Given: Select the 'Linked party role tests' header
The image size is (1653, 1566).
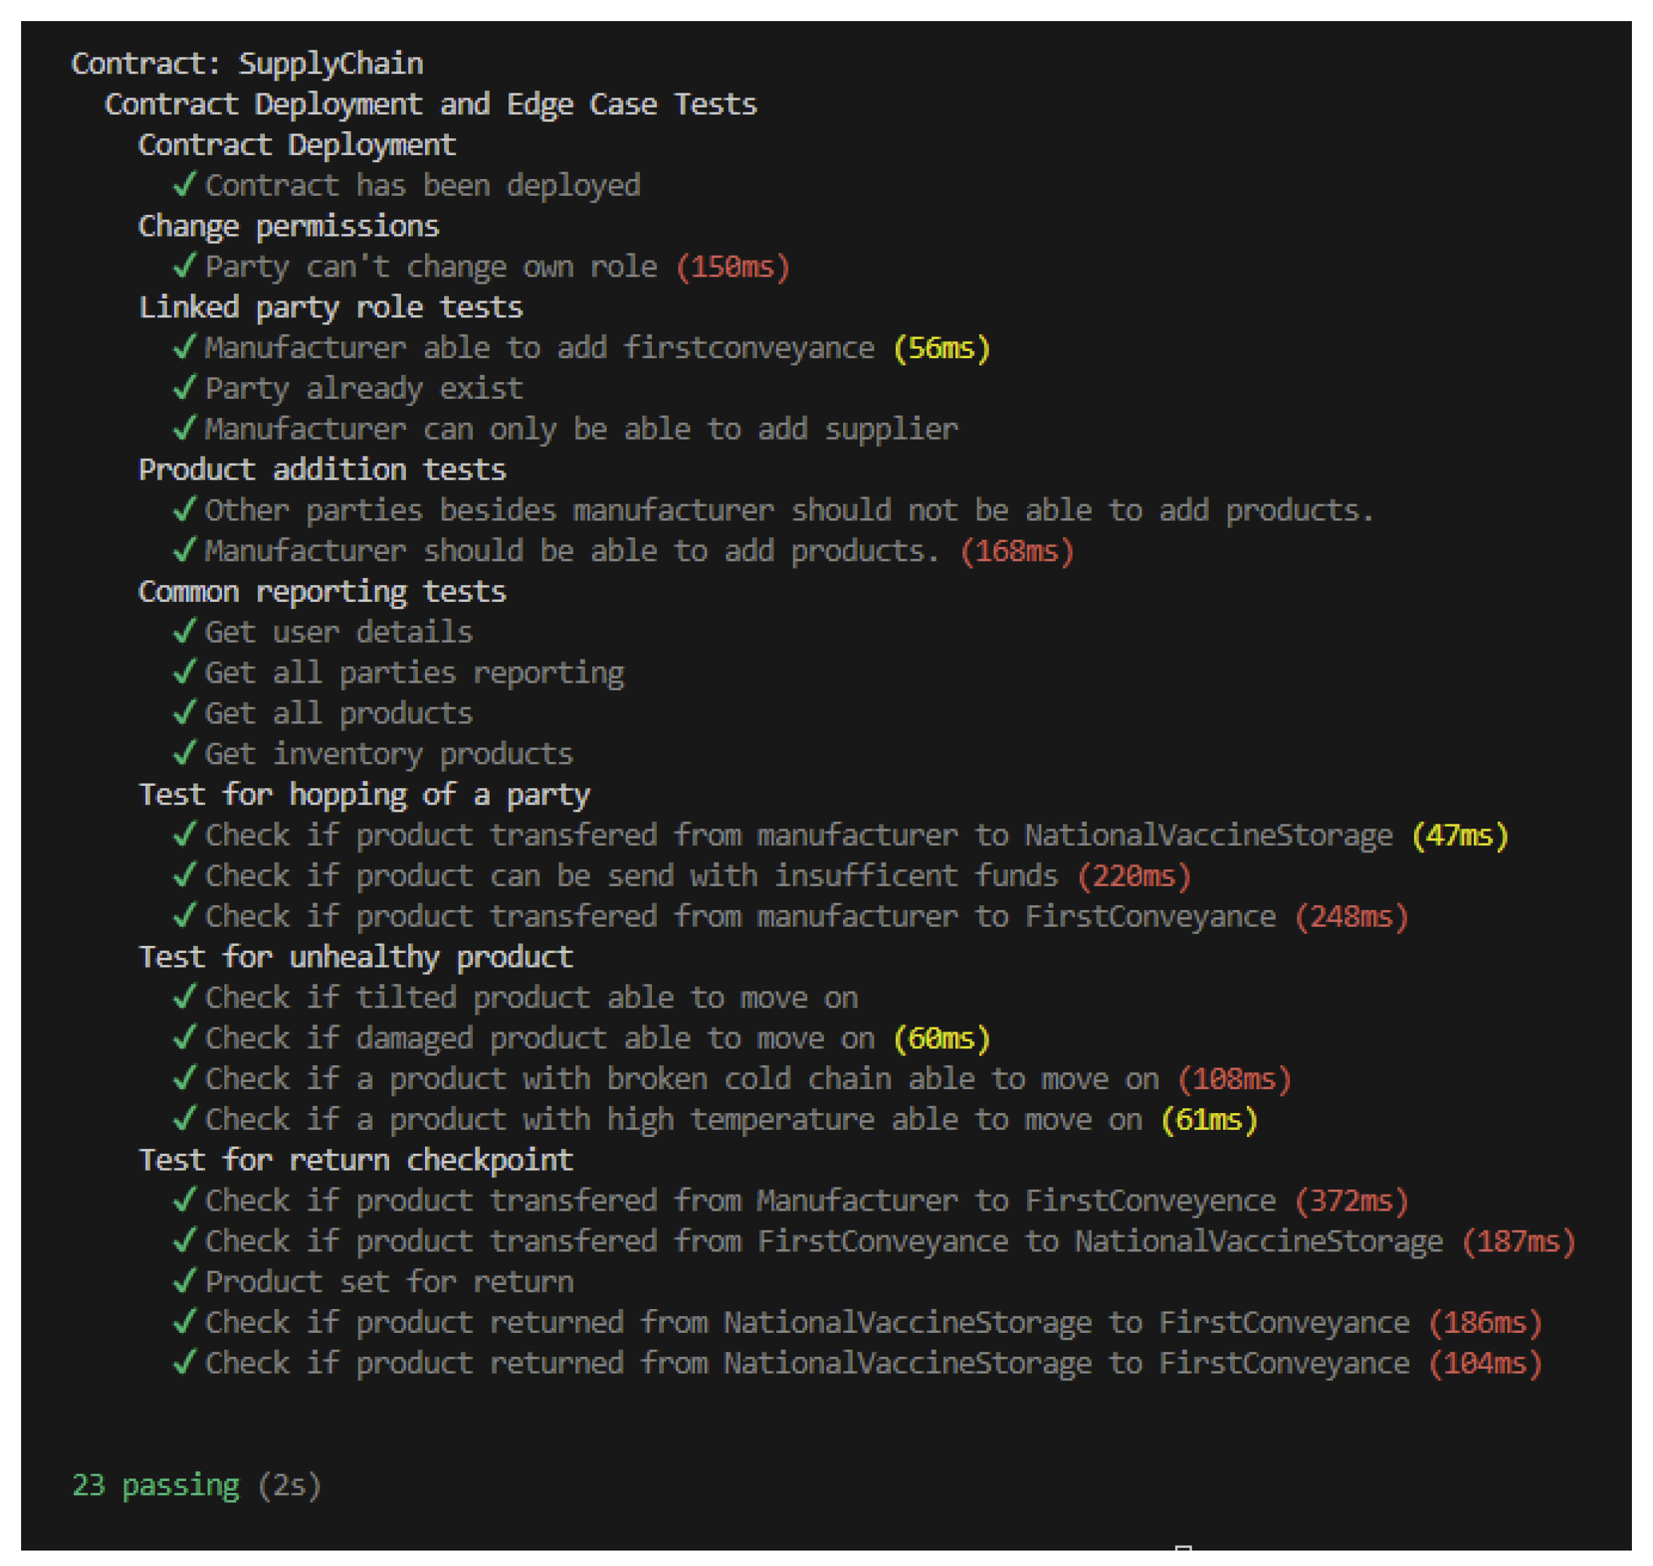Looking at the screenshot, I should point(331,306).
